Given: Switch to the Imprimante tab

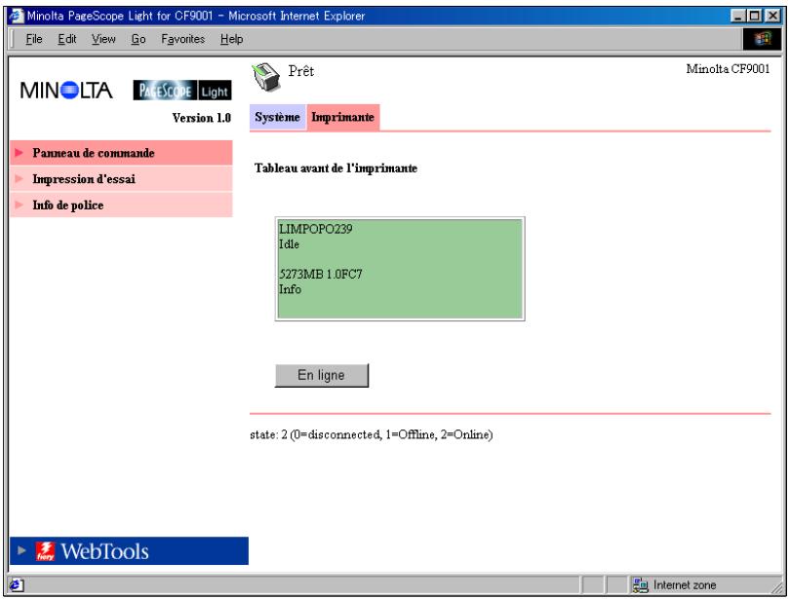Looking at the screenshot, I should click(342, 117).
